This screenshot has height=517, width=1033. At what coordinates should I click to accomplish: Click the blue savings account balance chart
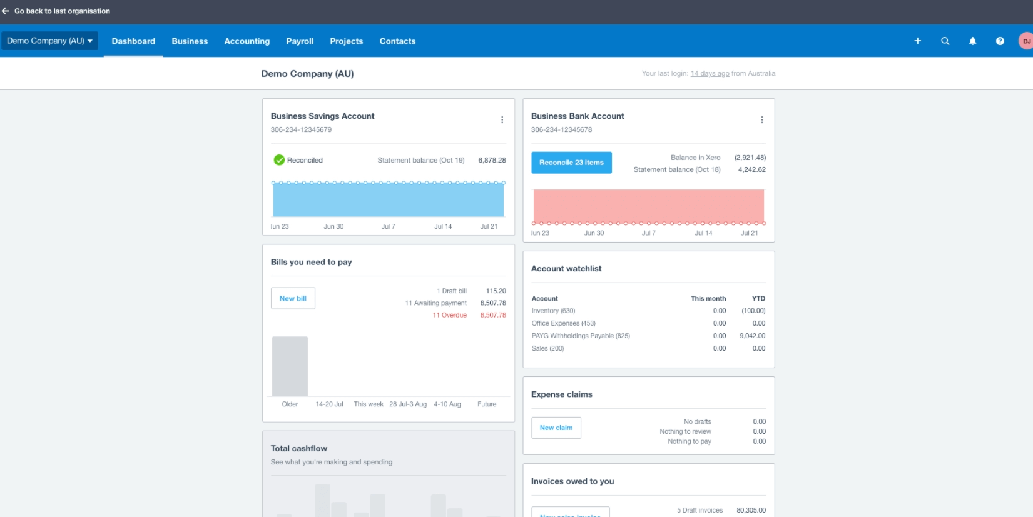point(388,200)
